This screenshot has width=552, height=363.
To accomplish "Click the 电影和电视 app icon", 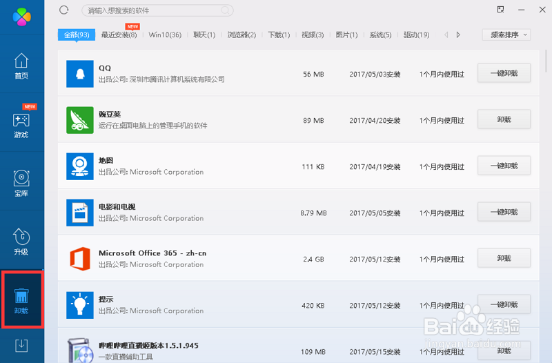I will tap(80, 213).
